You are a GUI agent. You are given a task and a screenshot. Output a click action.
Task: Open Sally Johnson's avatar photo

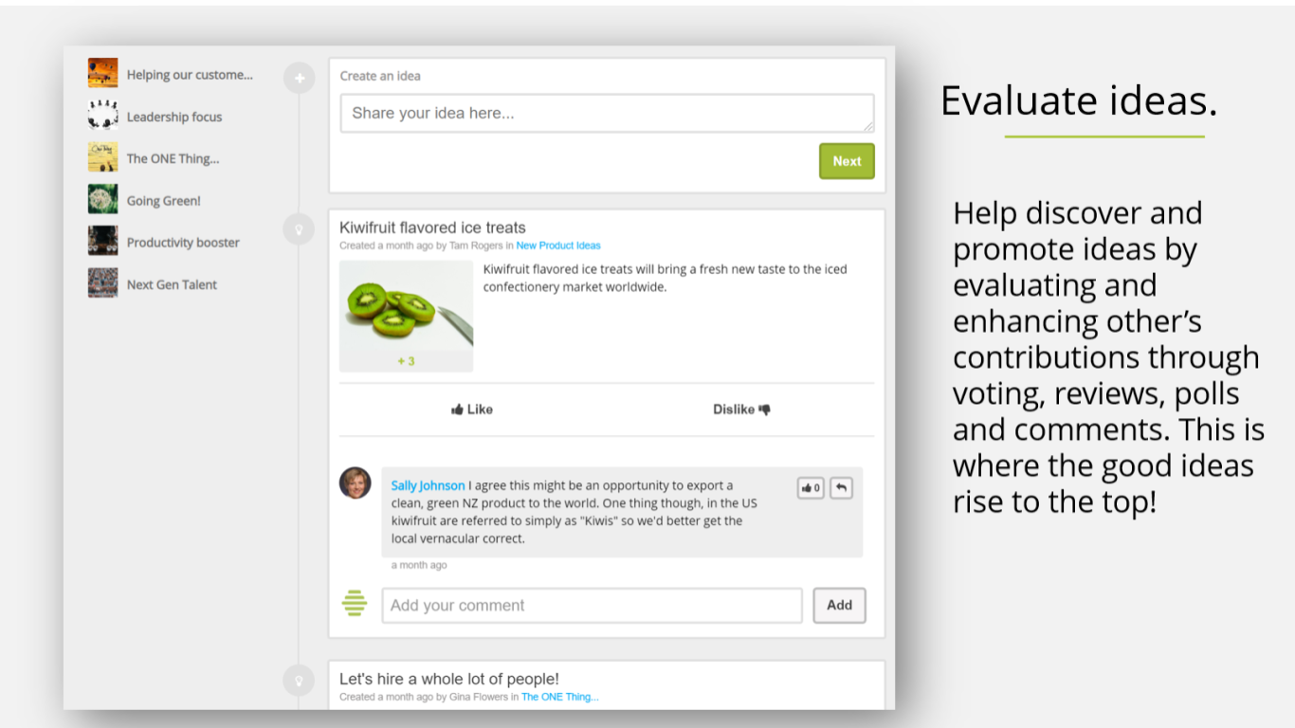point(356,482)
